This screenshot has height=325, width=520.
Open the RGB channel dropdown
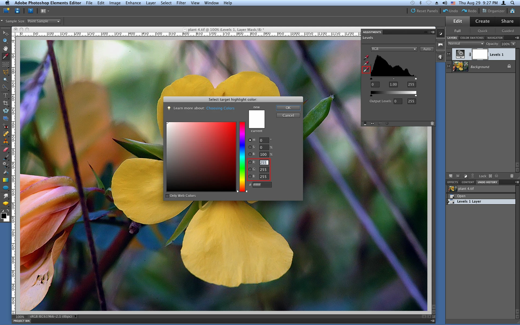point(394,49)
